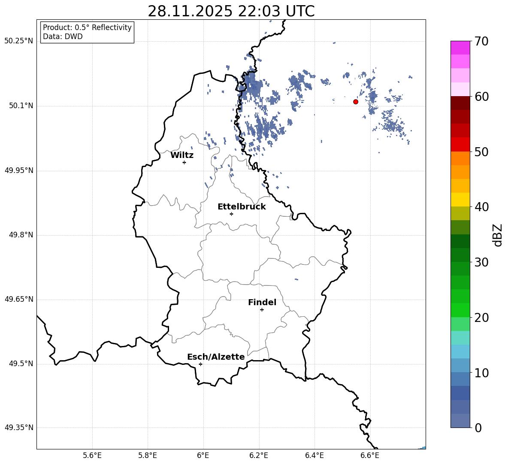Click the 49.65°N latitude label

(19, 299)
